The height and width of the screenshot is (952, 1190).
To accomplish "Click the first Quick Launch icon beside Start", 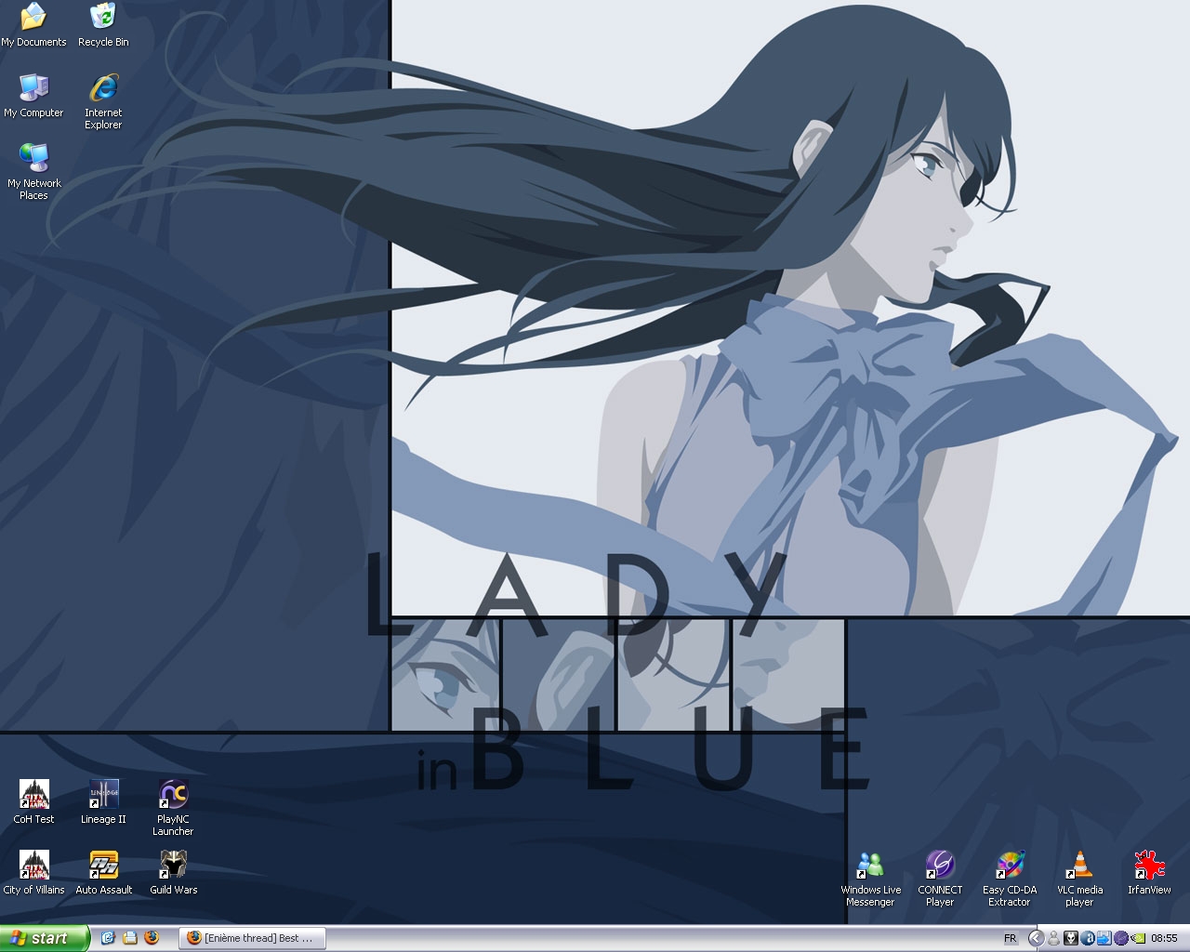I will click(x=108, y=938).
